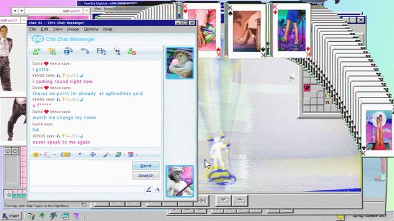Open the recycle bin taskbar icon

(31, 216)
